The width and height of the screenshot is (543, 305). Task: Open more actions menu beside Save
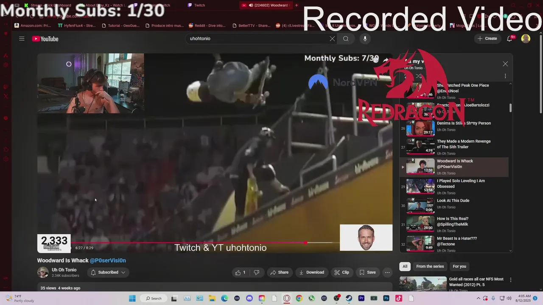[x=387, y=272]
